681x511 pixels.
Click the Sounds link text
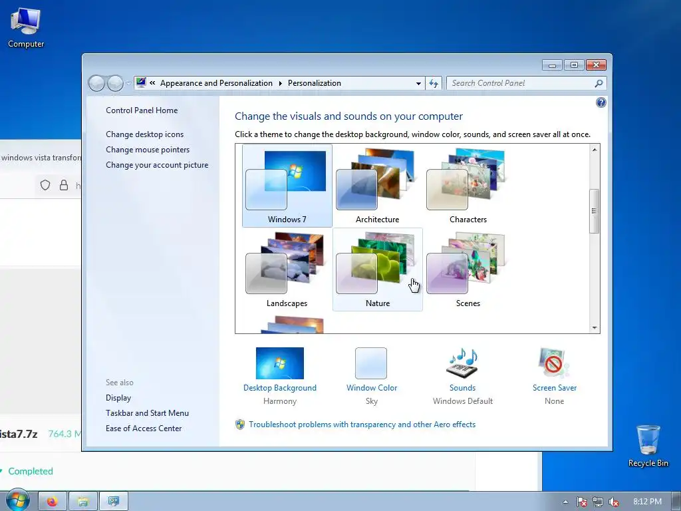point(463,388)
